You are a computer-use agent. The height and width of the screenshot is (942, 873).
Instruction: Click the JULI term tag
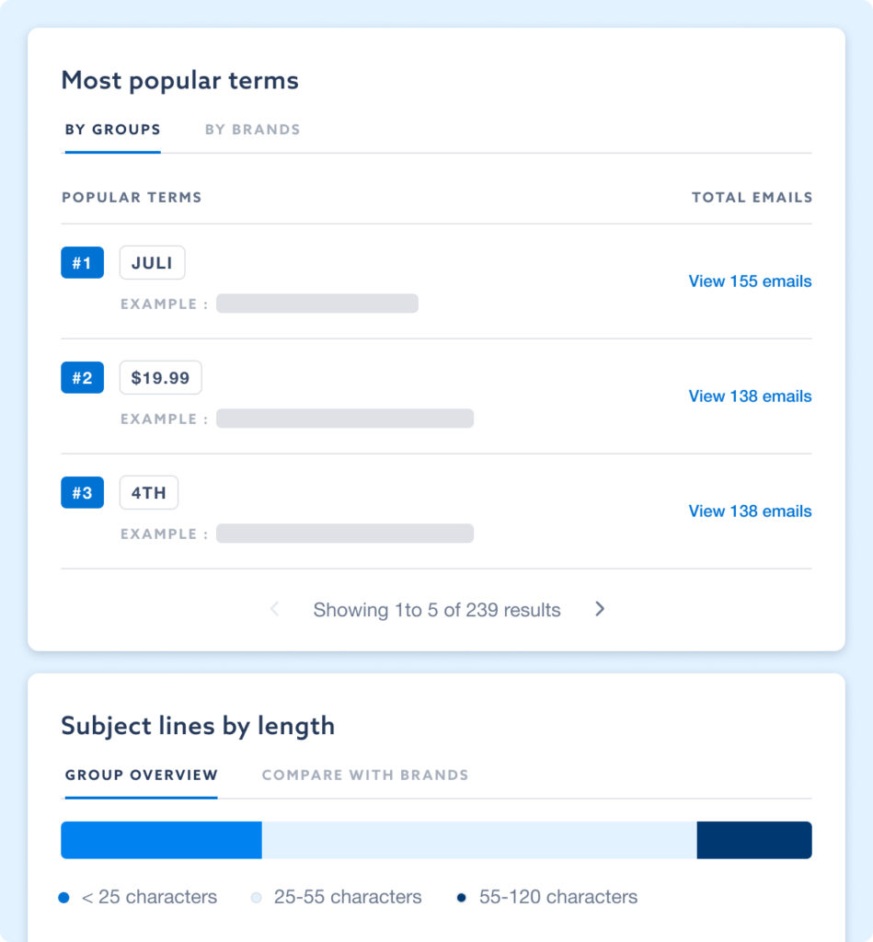152,262
